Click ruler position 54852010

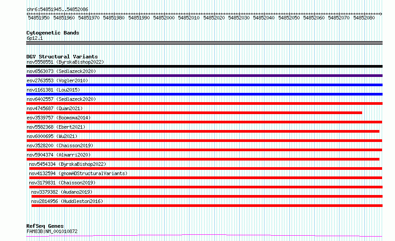[x=189, y=18]
